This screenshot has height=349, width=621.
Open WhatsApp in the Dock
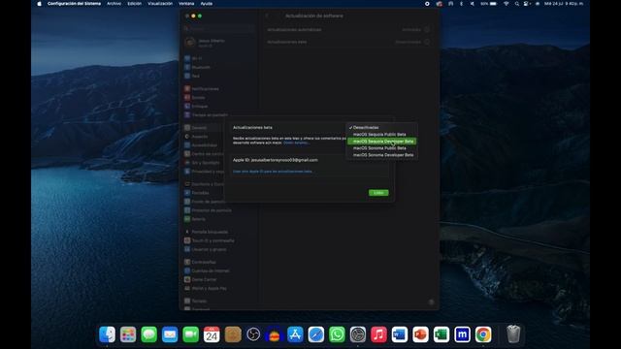(x=337, y=334)
